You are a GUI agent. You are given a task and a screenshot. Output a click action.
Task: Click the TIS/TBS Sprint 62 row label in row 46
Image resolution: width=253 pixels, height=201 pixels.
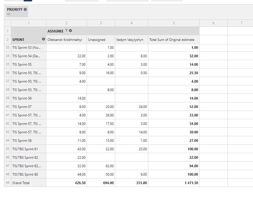(29, 157)
